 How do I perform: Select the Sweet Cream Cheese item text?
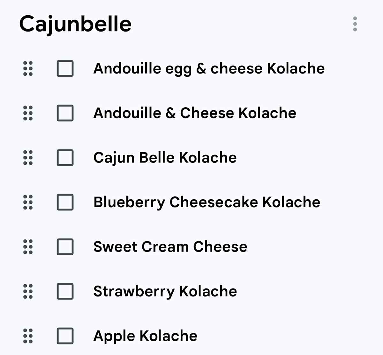tap(170, 247)
